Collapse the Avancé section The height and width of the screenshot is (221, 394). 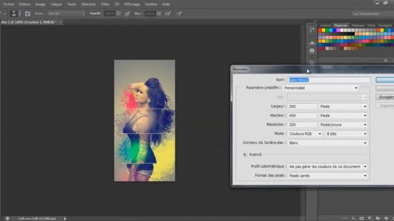pos(245,155)
